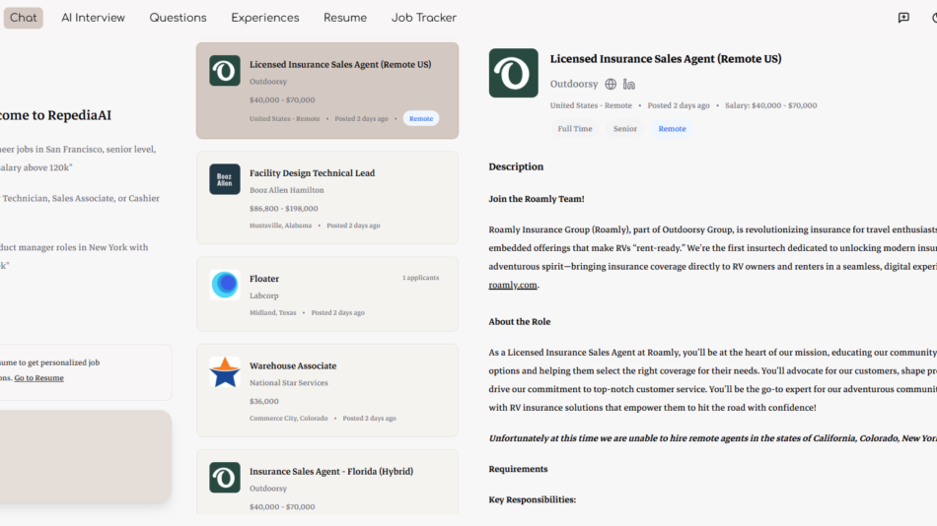Click Huntsville, Alabama location text
The height and width of the screenshot is (526, 937).
click(x=281, y=226)
